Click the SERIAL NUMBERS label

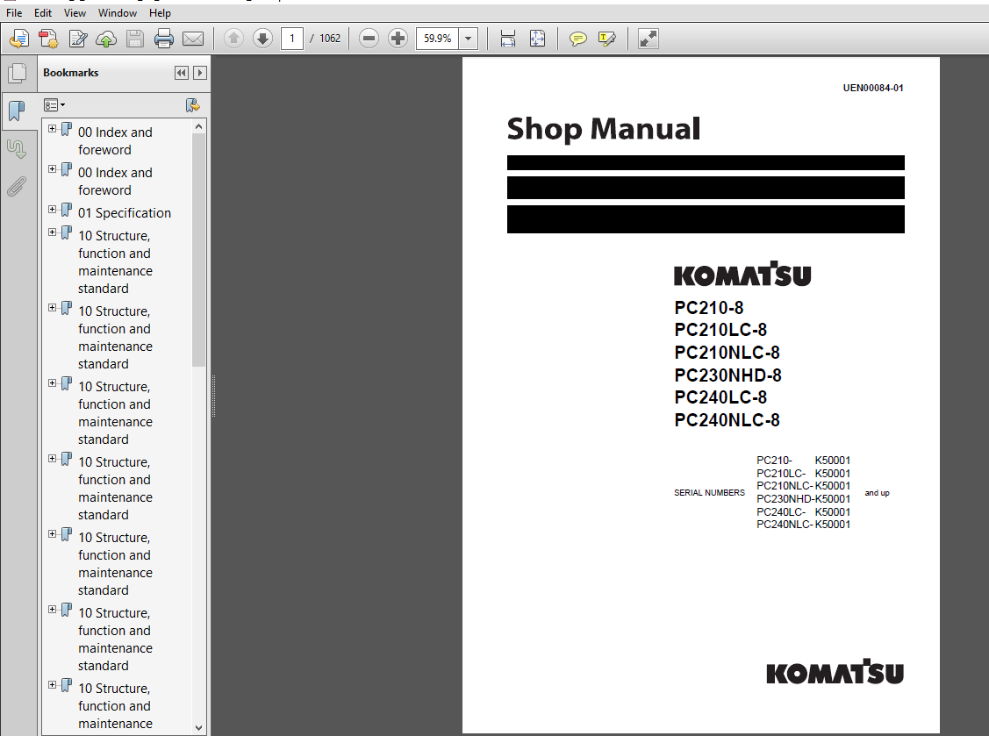(x=709, y=492)
